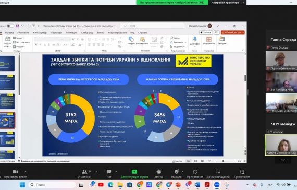This screenshot has height=190, width=297.
Task: Toggle Stop Video (Остановить видео) camera
Action: coord(15,172)
